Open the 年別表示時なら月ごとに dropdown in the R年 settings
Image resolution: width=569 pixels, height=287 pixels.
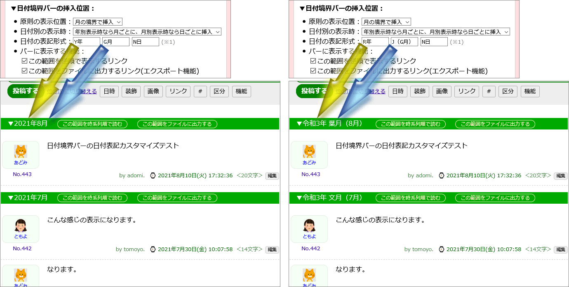(x=436, y=32)
